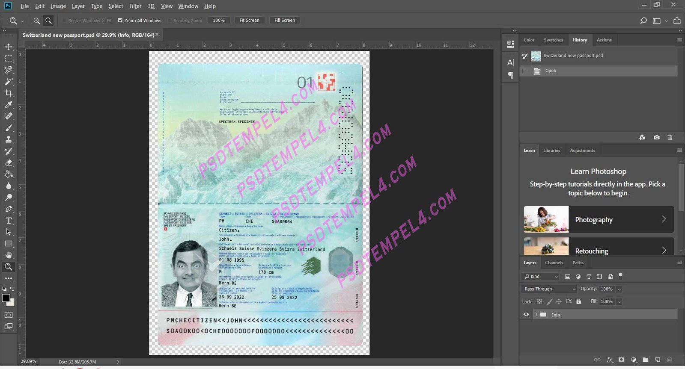The height and width of the screenshot is (369, 685).
Task: Select the Magic Wand tool
Action: (9, 81)
